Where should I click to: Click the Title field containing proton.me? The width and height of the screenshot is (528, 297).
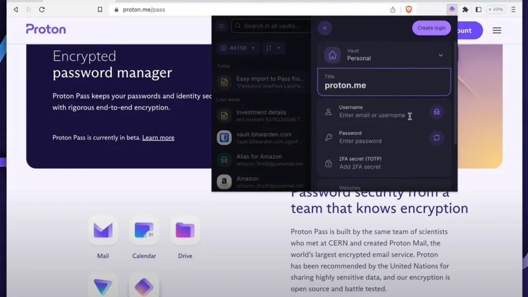pos(384,82)
